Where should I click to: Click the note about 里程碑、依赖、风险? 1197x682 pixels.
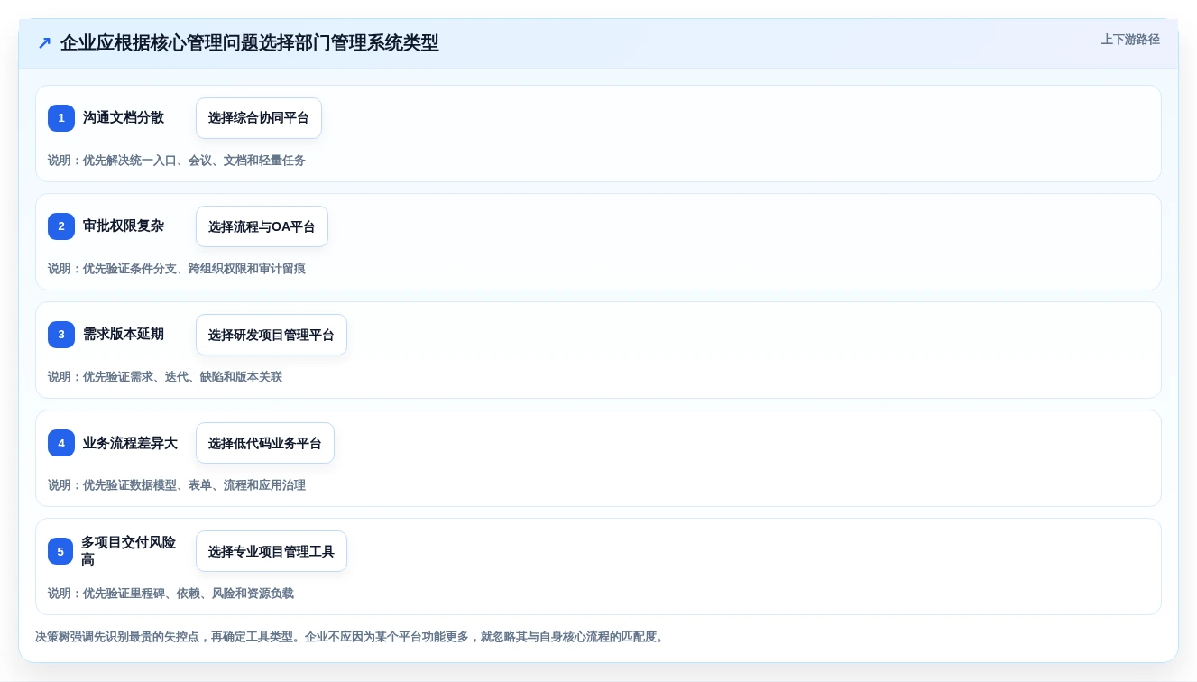tap(170, 594)
